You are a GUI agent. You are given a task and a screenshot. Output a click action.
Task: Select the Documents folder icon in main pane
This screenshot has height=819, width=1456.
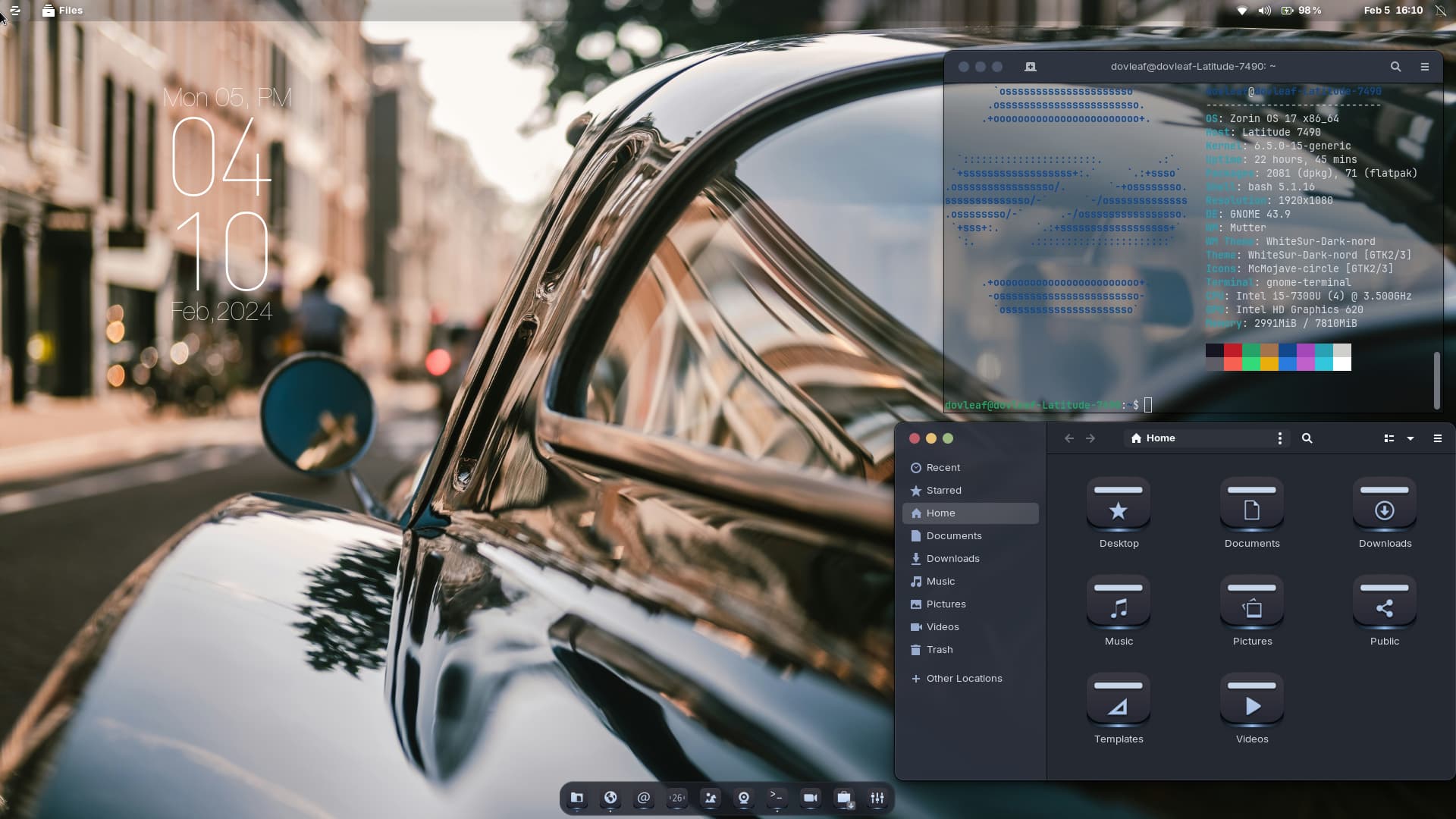(x=1252, y=504)
